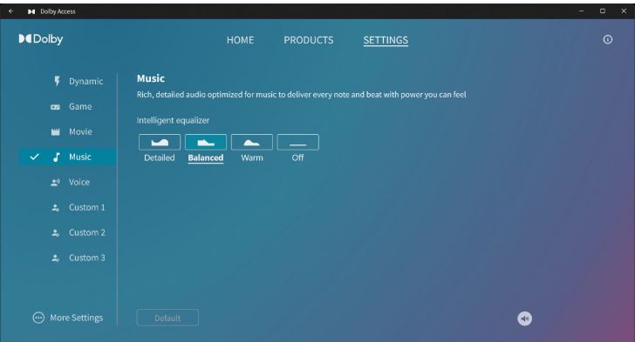Click the Custom 2 person icon

[x=56, y=233]
